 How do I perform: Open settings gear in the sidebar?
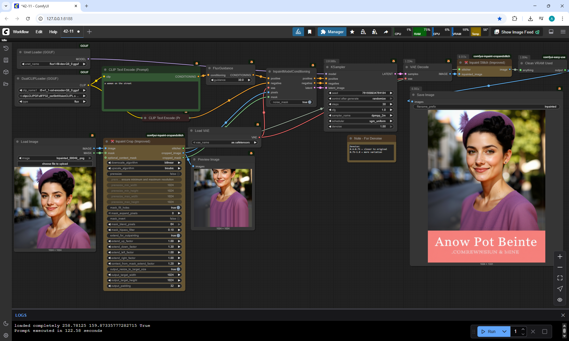click(6, 335)
